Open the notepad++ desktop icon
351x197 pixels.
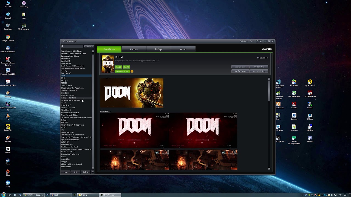click(294, 128)
